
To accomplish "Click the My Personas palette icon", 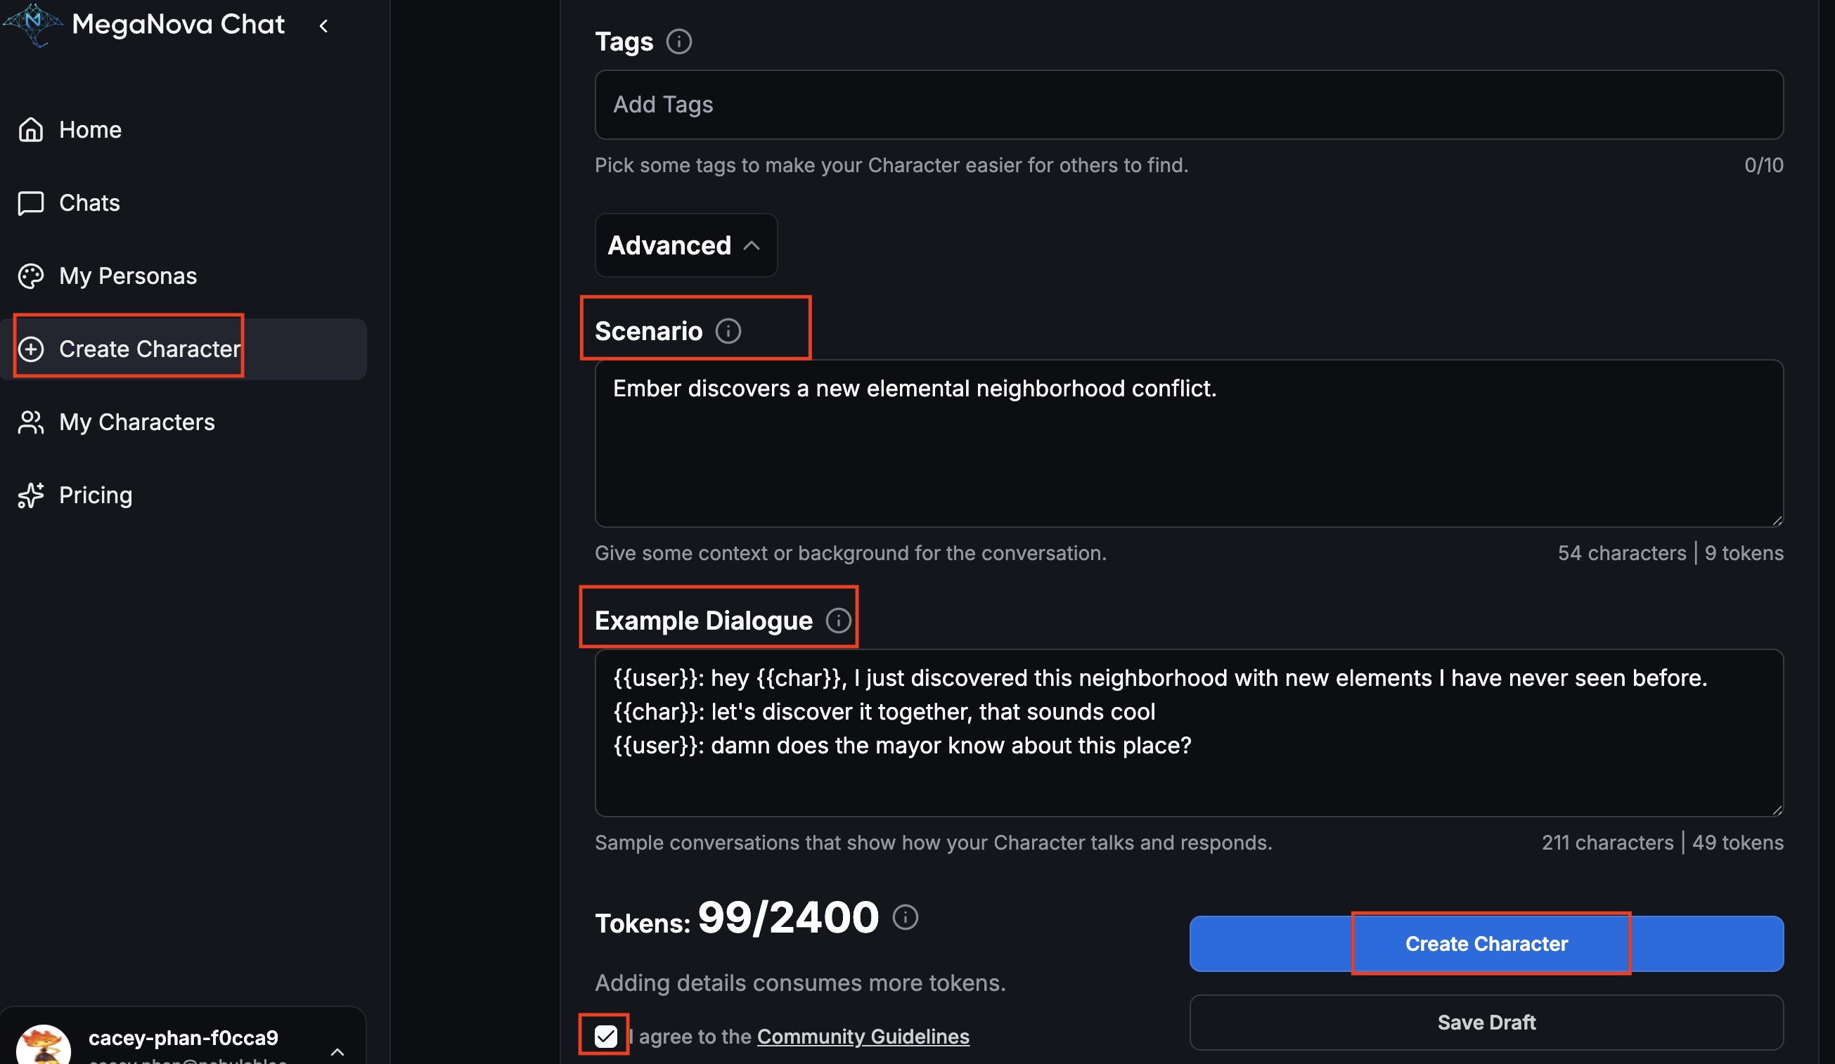I will click(31, 275).
